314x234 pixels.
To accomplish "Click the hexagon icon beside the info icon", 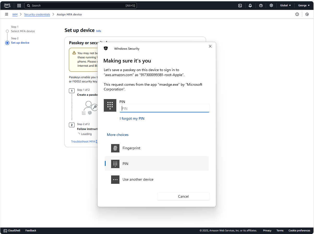I will coord(307,14).
